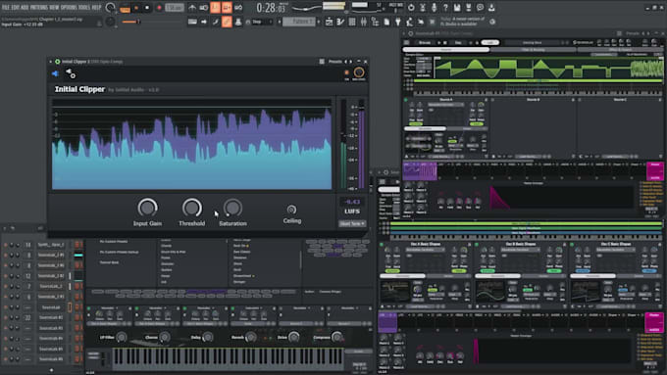Screen dimensions: 667x375
Task: Toggle the metronome icon
Action: (x=192, y=8)
